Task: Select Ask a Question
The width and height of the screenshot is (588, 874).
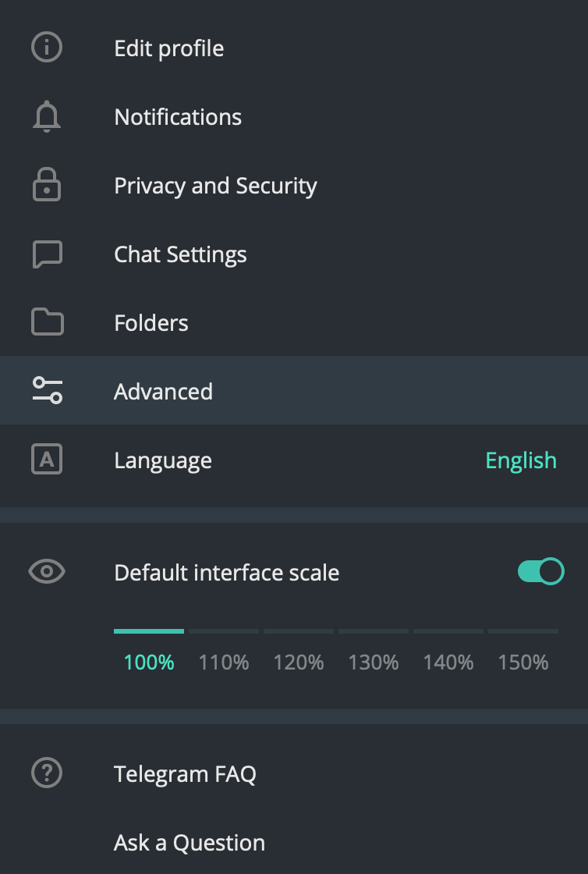Action: [190, 843]
